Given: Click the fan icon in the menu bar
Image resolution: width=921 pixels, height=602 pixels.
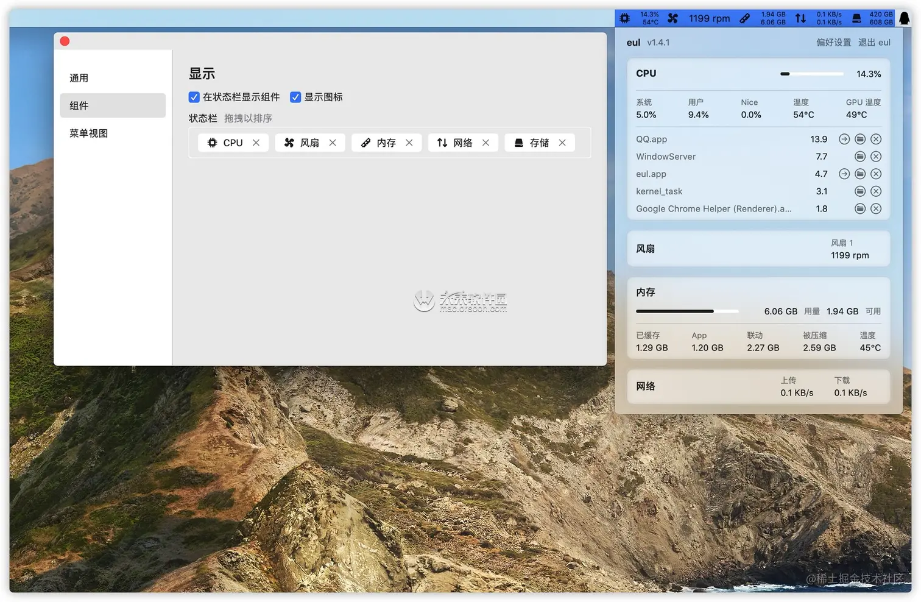Looking at the screenshot, I should 672,18.
